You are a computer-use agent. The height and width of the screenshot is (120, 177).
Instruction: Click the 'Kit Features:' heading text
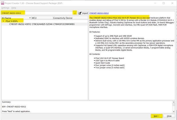[95, 32]
